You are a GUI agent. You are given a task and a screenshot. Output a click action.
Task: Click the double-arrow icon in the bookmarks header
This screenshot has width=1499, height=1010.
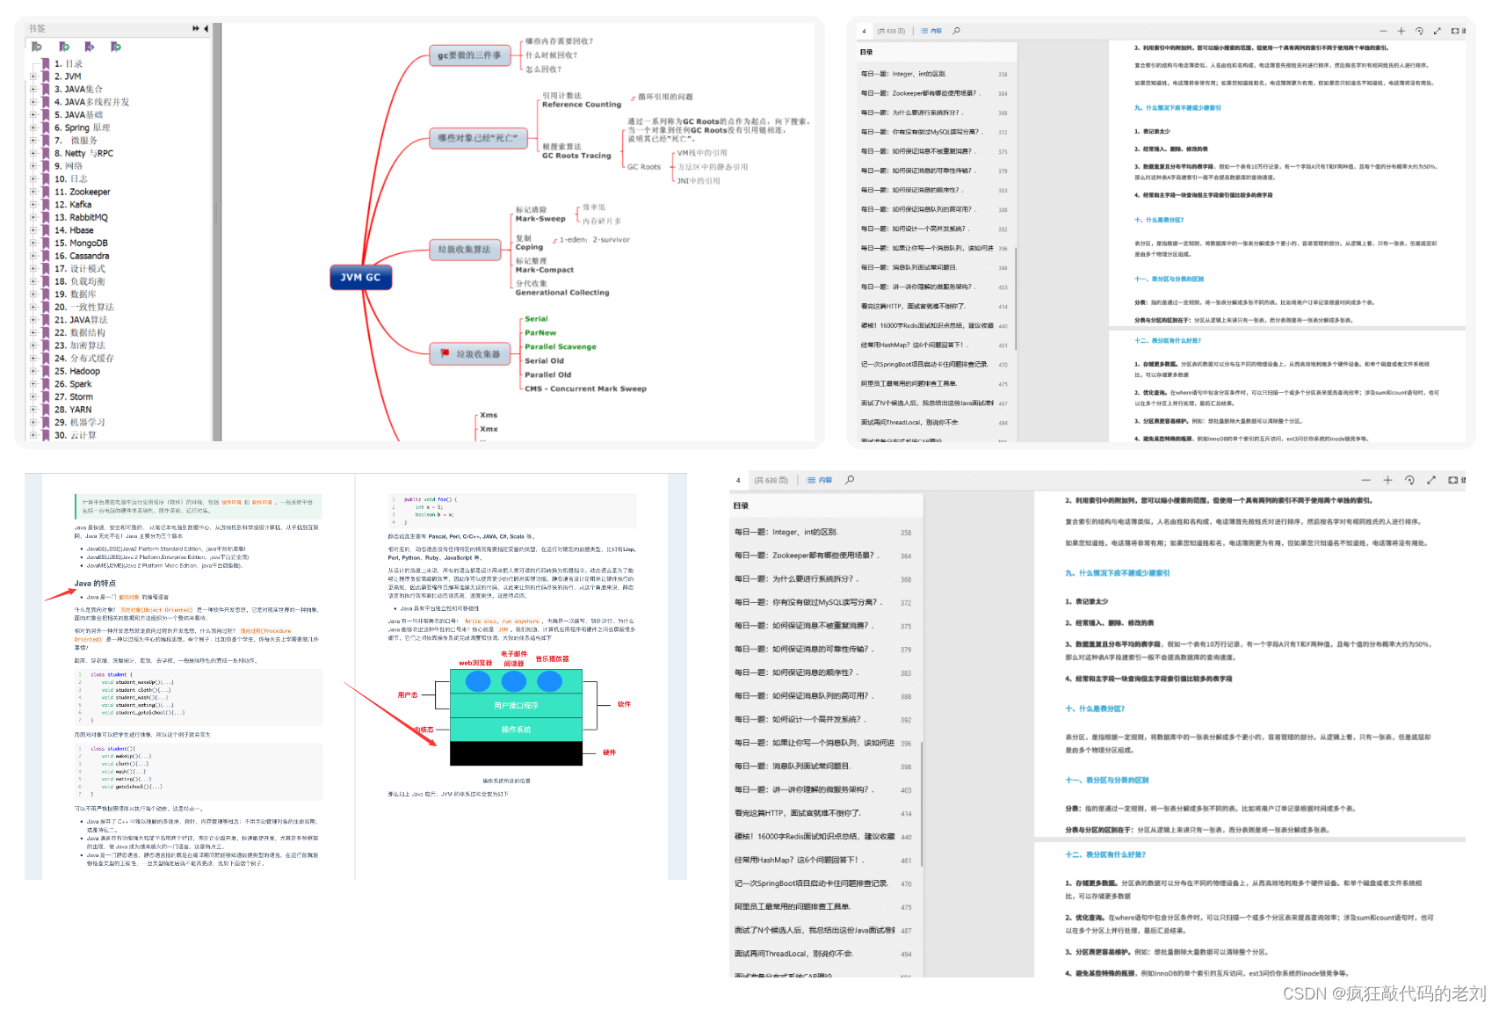tap(195, 29)
